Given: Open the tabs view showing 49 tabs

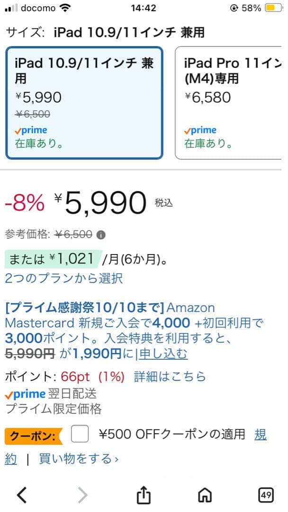Looking at the screenshot, I should [x=266, y=494].
